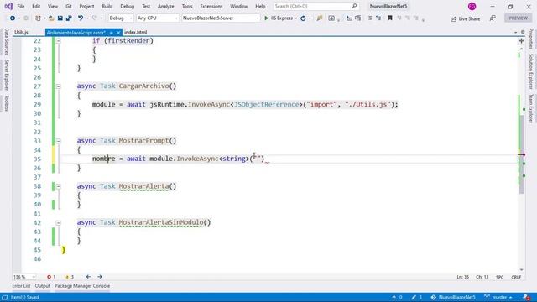537x302 pixels.
Task: Open the active files list dropdown
Action: [516, 32]
